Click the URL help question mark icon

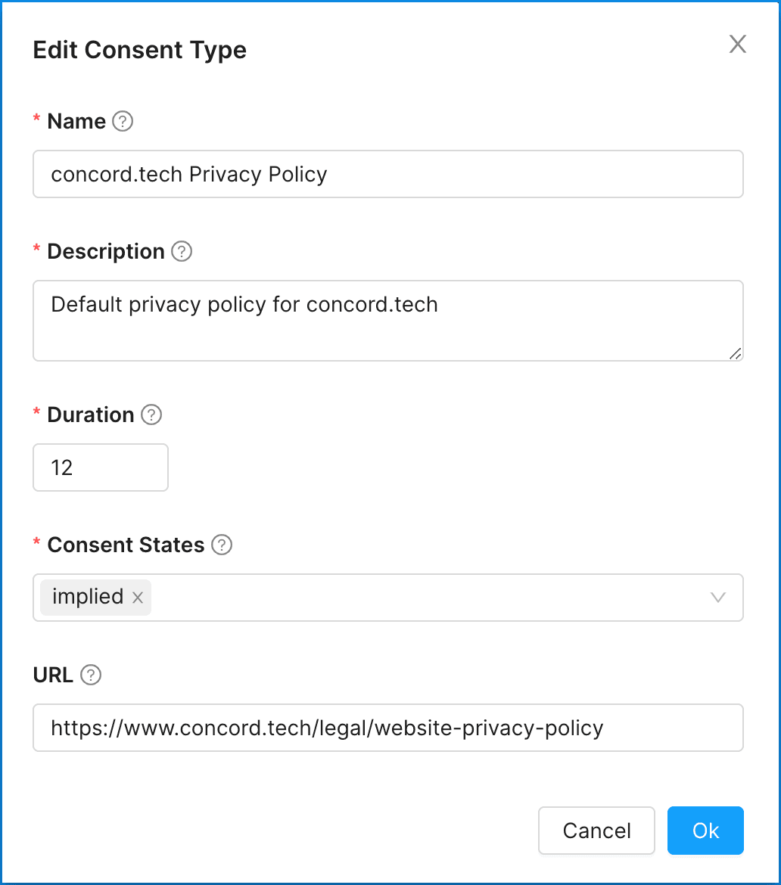coord(91,675)
